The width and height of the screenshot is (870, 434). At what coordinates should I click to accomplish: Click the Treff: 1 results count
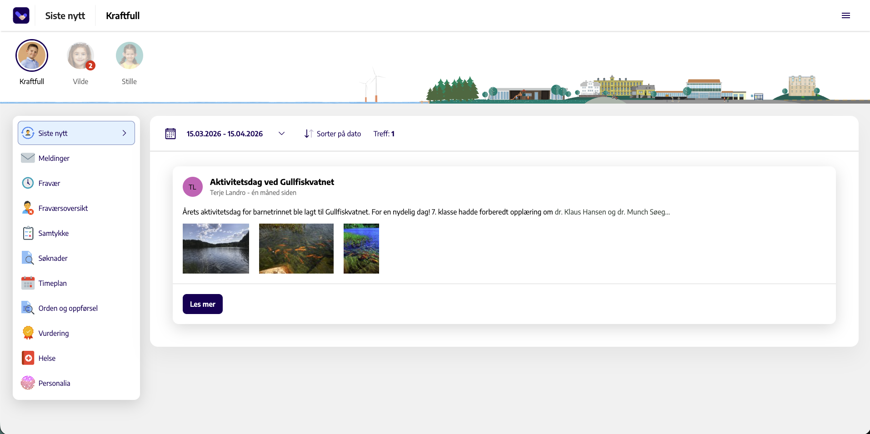(384, 134)
